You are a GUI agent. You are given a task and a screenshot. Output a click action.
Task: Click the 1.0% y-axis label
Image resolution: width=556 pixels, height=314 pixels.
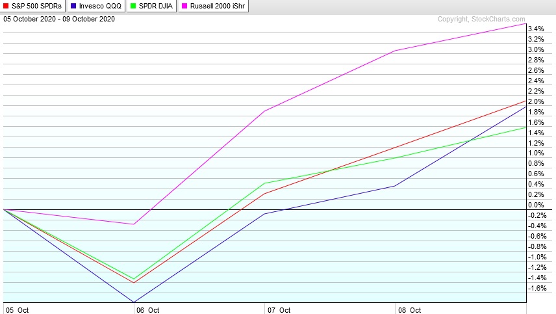[536, 153]
